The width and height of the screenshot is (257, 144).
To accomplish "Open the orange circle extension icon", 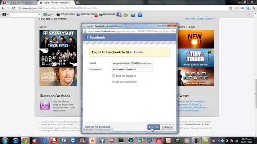I will (237, 8).
